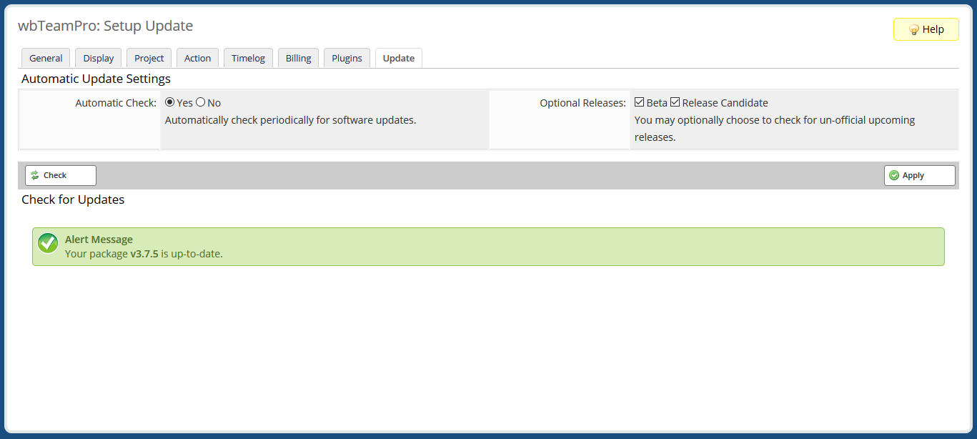
Task: Go to the Project tab
Action: [x=149, y=58]
